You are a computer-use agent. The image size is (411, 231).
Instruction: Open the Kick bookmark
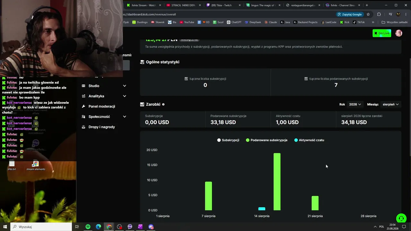pos(344,22)
